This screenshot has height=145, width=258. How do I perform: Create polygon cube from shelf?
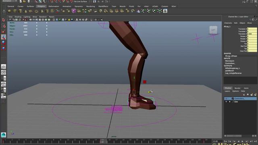click(15, 11)
